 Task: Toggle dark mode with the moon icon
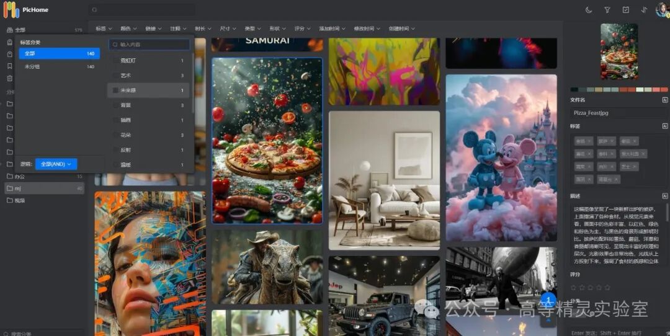(588, 10)
